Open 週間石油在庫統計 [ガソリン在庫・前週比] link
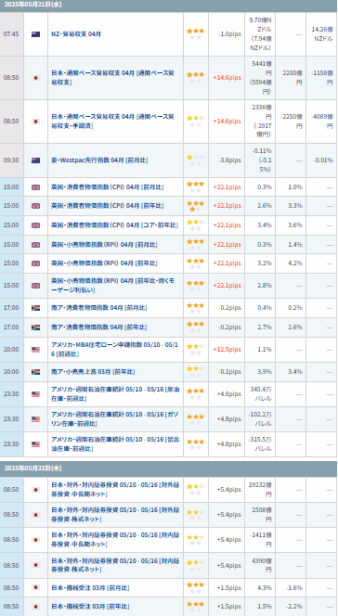 click(115, 419)
